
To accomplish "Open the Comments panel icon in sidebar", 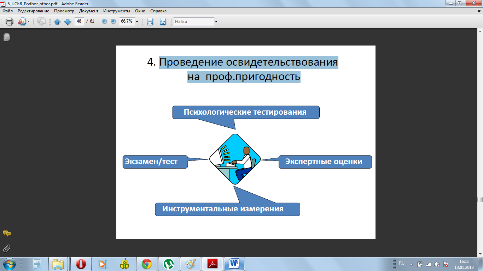I will (7, 234).
